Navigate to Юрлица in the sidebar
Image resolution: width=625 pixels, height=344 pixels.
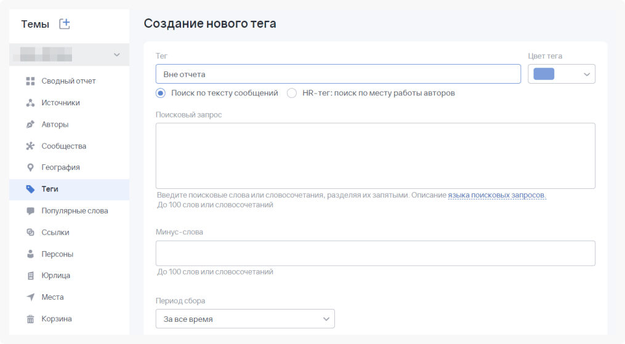(x=55, y=276)
